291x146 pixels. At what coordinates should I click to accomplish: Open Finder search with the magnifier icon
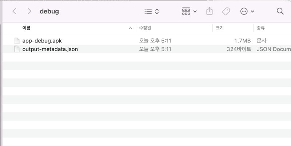tap(280, 11)
